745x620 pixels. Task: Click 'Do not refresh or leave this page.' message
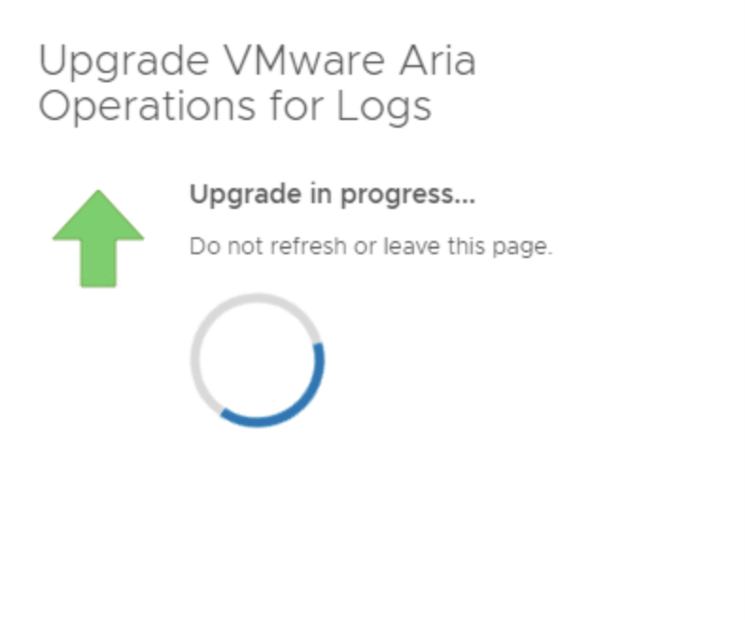371,247
